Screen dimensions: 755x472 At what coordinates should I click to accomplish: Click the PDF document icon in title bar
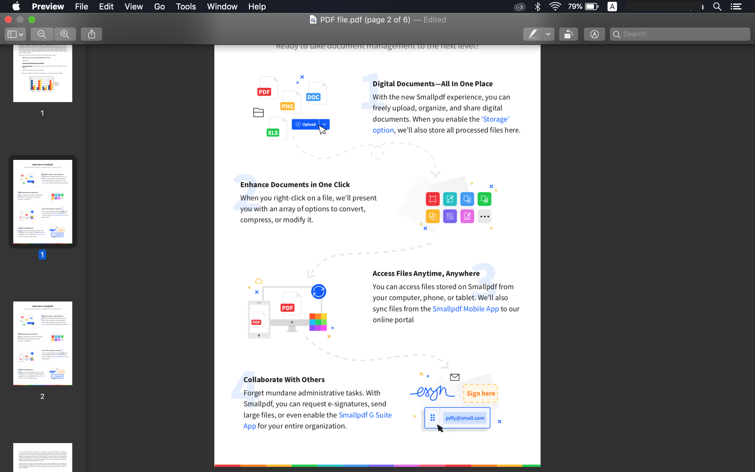pos(313,20)
